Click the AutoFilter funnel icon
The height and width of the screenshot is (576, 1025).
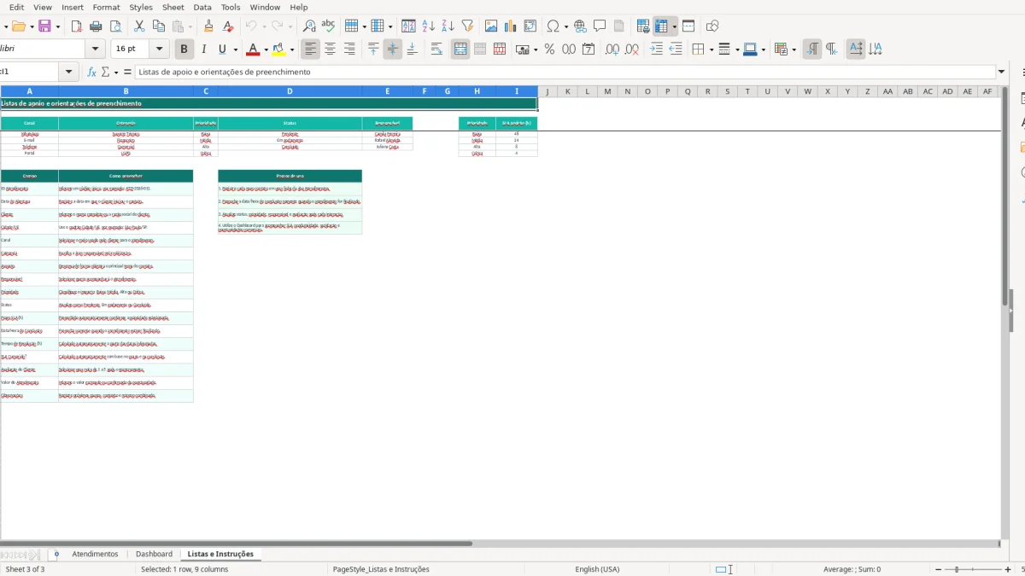tap(466, 26)
